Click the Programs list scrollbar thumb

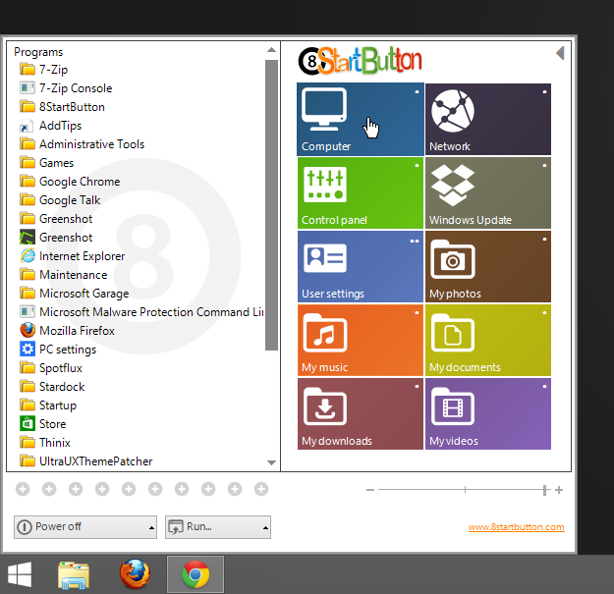[271, 205]
